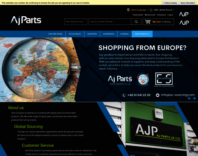198x156 pixels.
Task: Click the upper AJP logo on right
Action: pos(185,14)
